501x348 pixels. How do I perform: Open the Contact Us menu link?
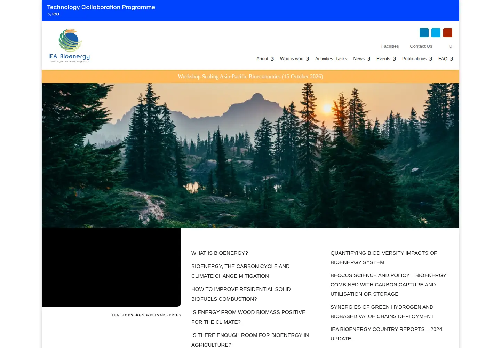tap(421, 46)
